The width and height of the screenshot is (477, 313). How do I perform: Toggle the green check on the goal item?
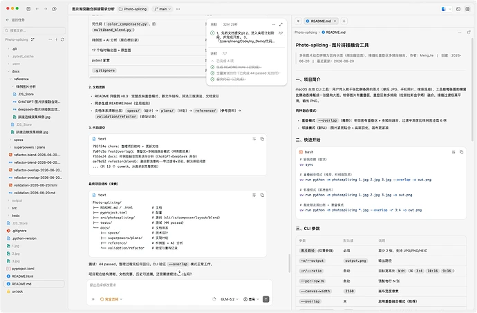point(212,33)
